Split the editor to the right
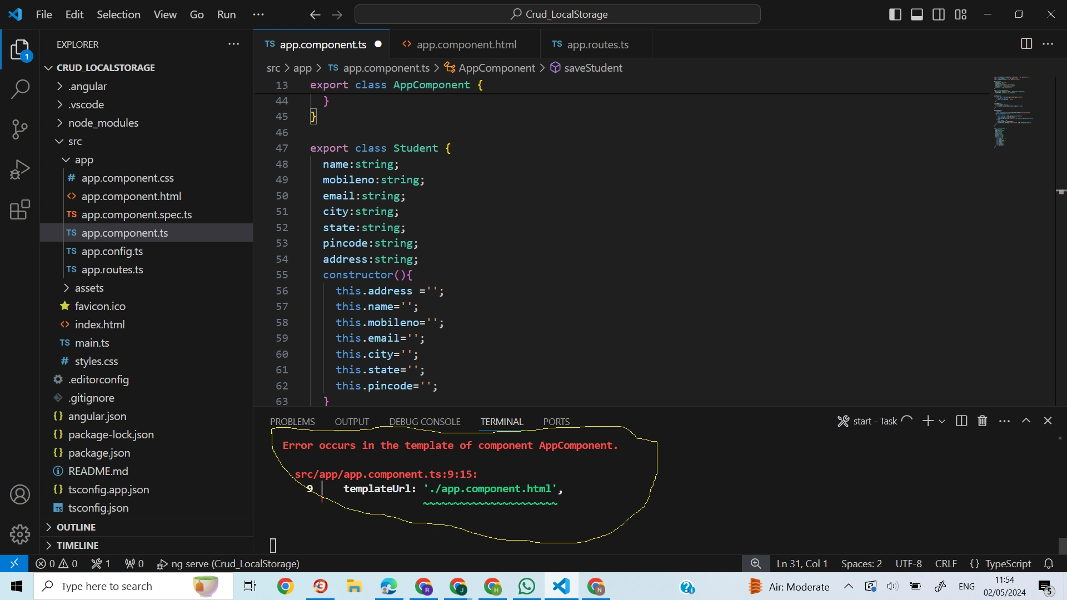The height and width of the screenshot is (600, 1067). (x=1026, y=44)
